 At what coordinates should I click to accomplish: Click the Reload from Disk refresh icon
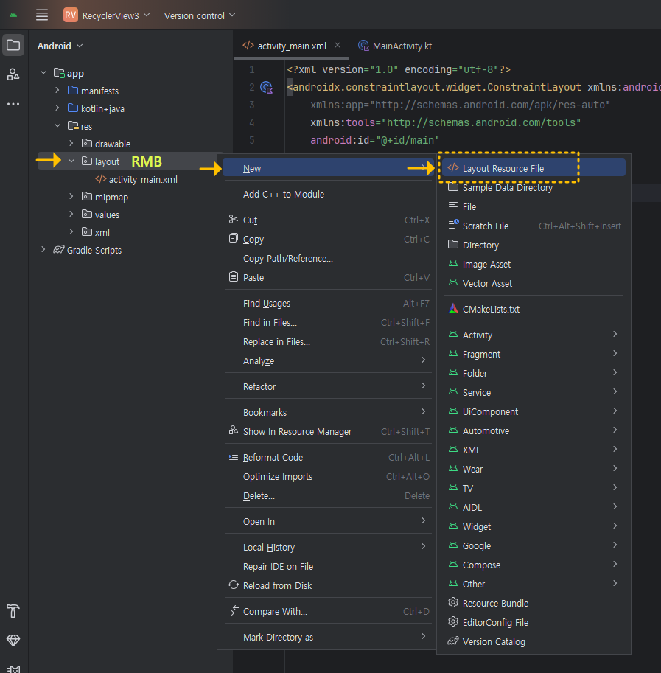pyautogui.click(x=234, y=585)
